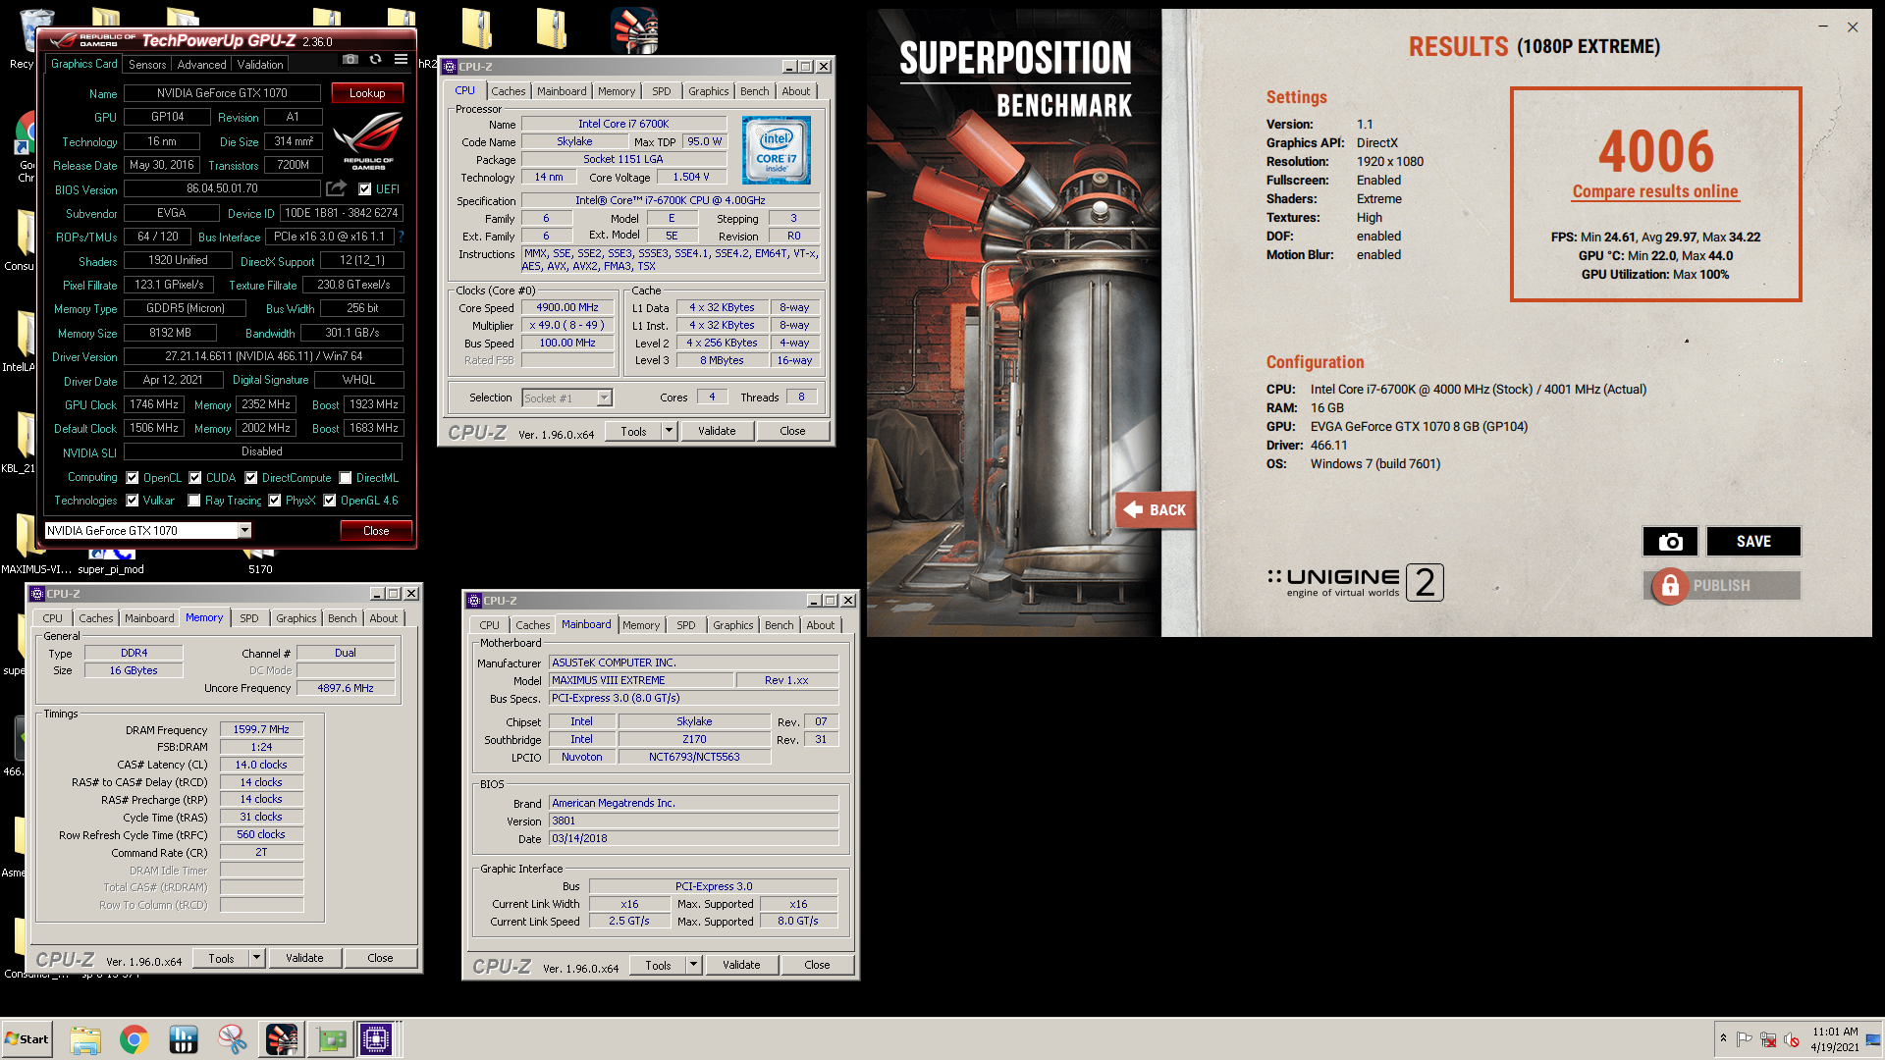The image size is (1885, 1060).
Task: Expand Tools dropdown arrow in Memory window
Action: 257,958
